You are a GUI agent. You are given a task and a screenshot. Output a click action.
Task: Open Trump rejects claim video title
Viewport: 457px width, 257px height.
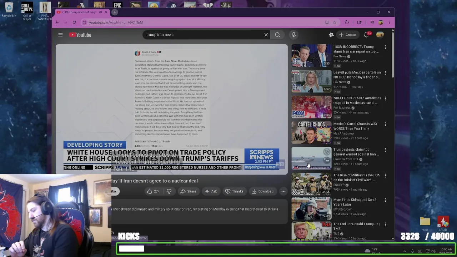[356, 152]
